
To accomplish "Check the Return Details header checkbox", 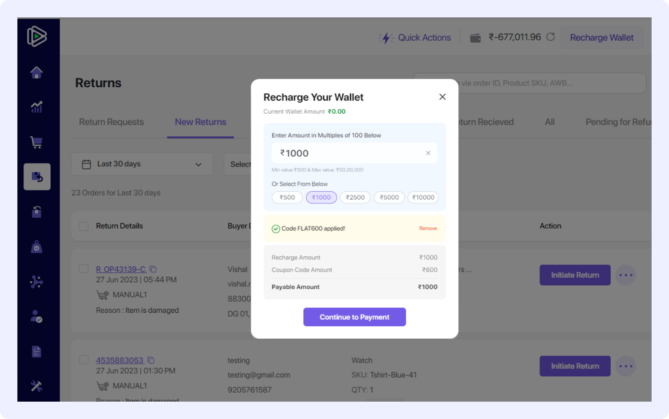I will click(x=83, y=226).
